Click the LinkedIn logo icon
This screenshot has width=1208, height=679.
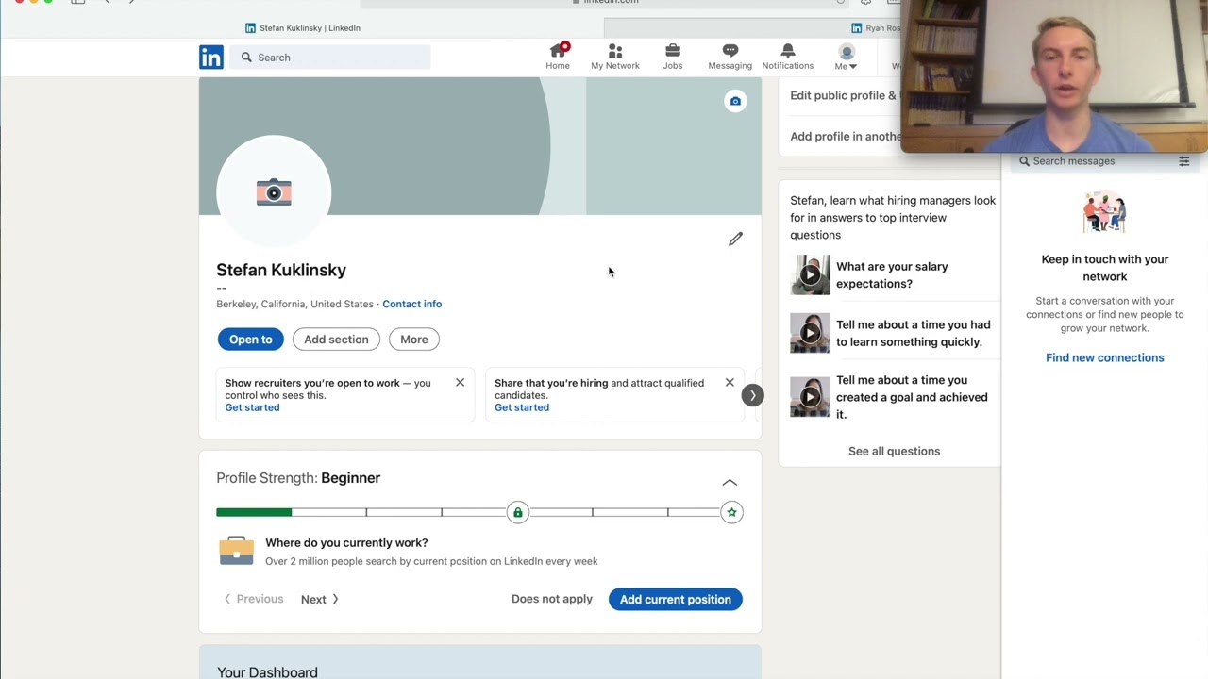tap(211, 58)
